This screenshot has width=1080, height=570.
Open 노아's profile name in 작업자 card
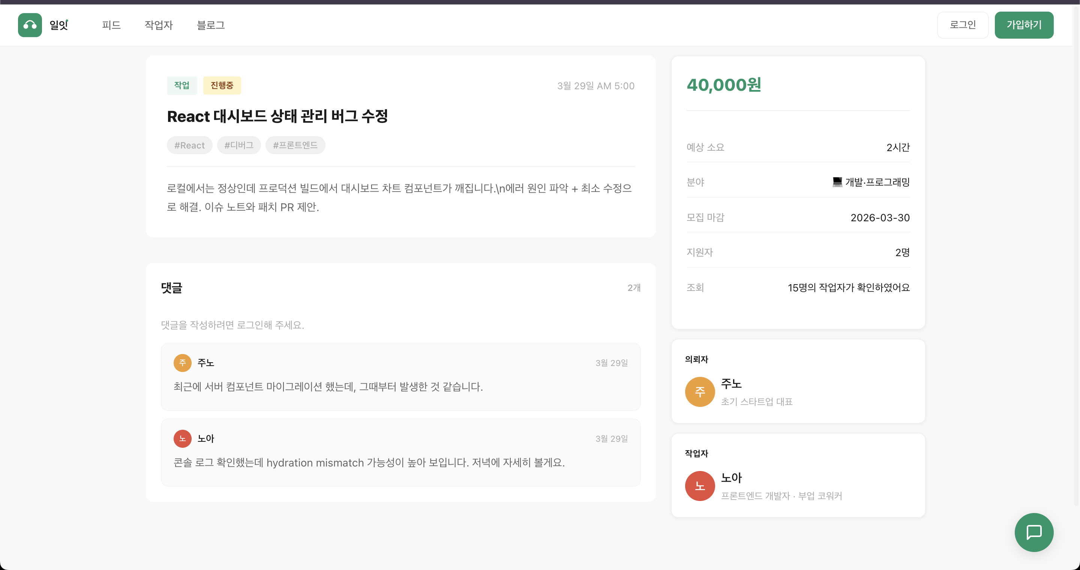(x=731, y=478)
